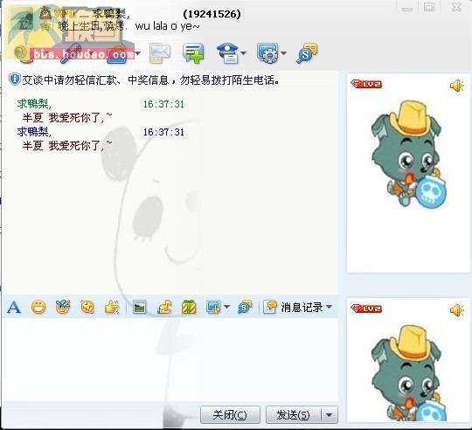Open the remote assistance settings dropdown
This screenshot has width=472, height=430.
(283, 53)
